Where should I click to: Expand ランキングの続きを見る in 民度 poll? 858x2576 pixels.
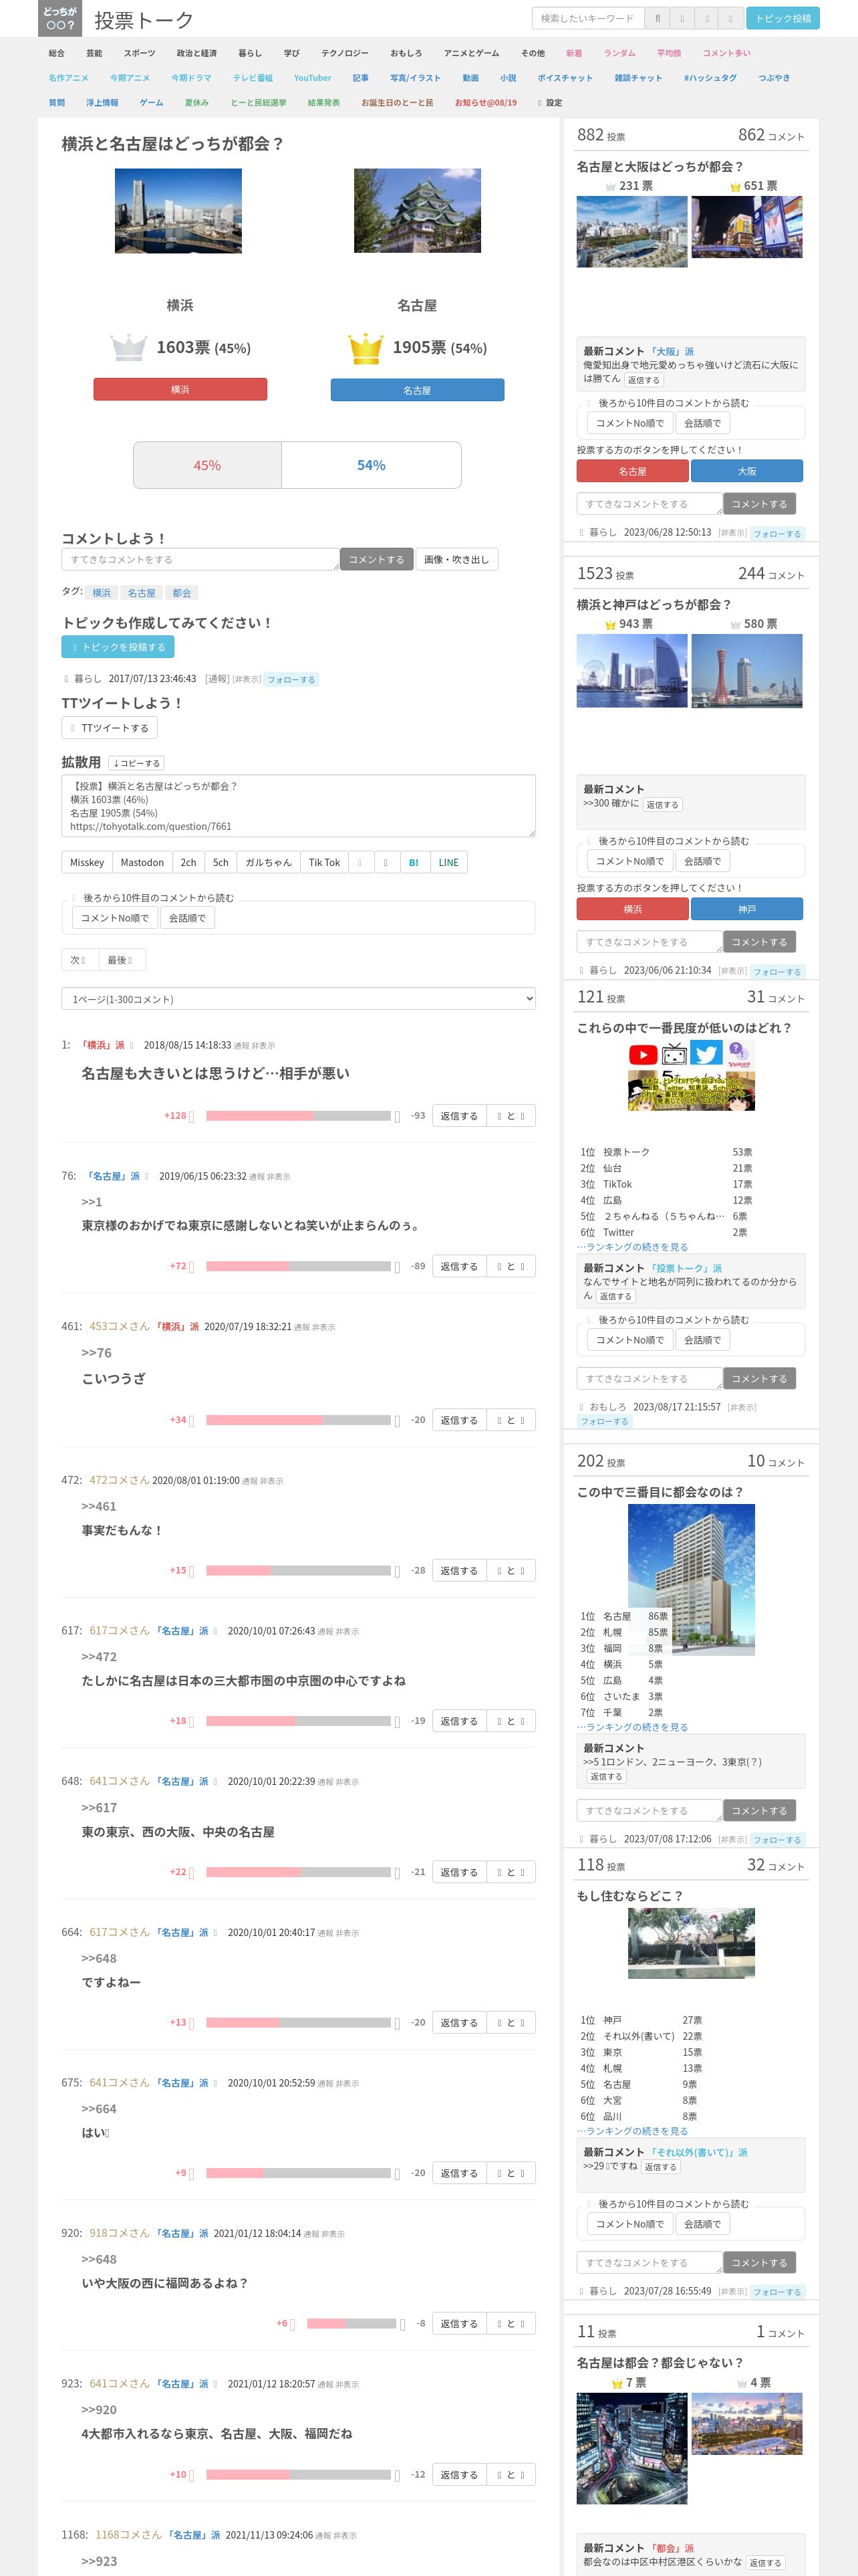(632, 1247)
